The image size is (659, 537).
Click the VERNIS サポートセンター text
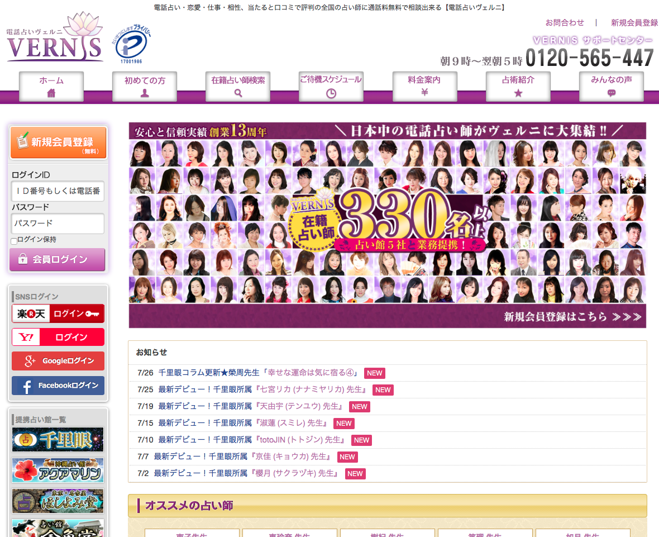click(x=593, y=40)
